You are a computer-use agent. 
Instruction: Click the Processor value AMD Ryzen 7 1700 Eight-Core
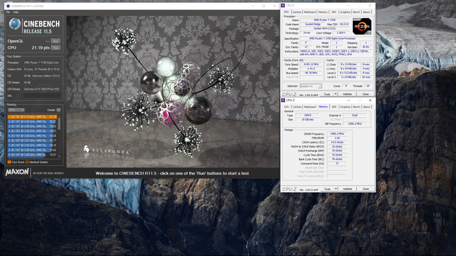pos(41,63)
